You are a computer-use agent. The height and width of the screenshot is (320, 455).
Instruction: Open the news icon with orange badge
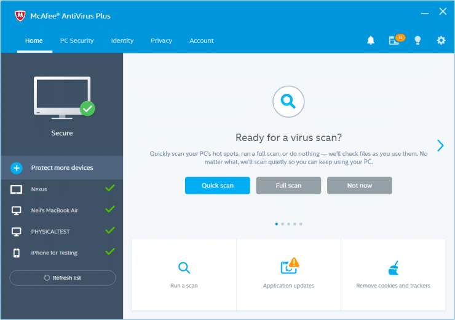pos(395,40)
